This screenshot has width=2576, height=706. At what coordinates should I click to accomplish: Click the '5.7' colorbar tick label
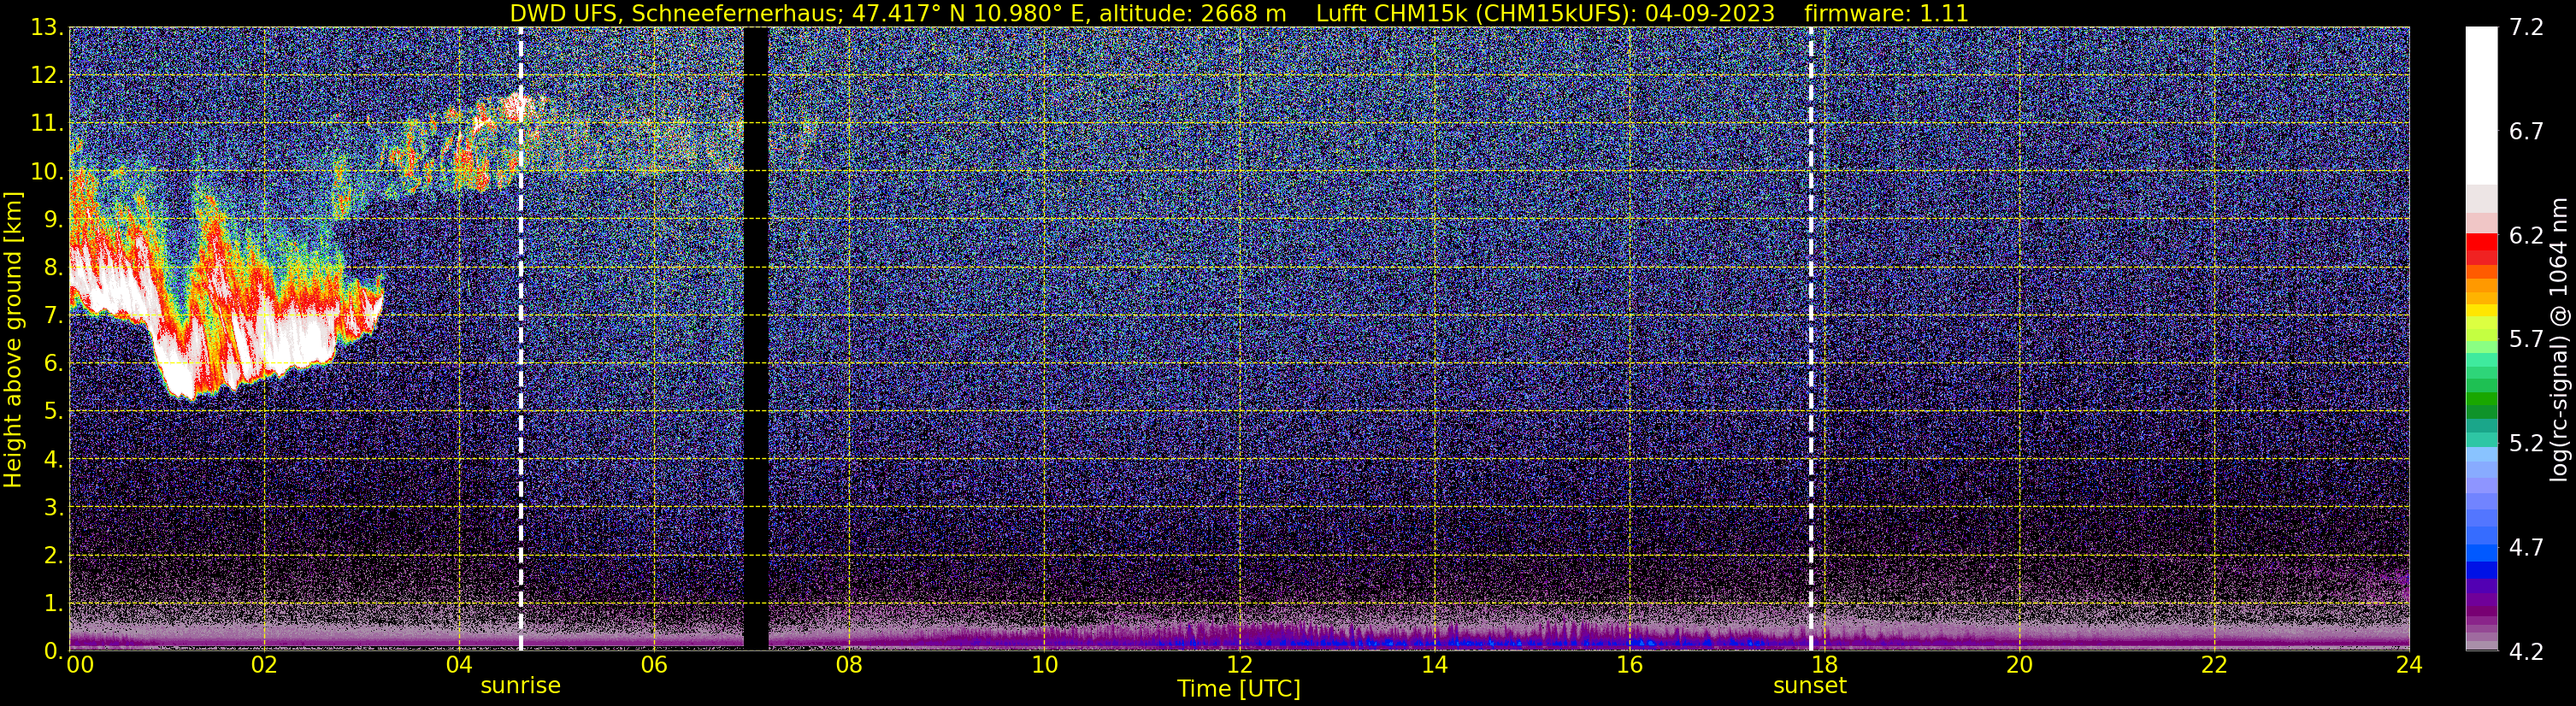point(2526,340)
